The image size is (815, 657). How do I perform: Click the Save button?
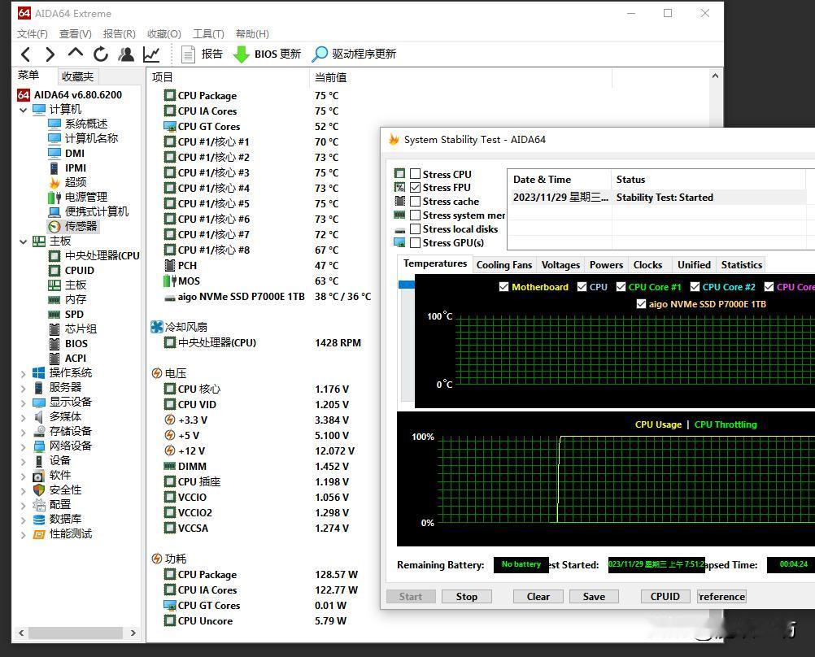pos(594,596)
